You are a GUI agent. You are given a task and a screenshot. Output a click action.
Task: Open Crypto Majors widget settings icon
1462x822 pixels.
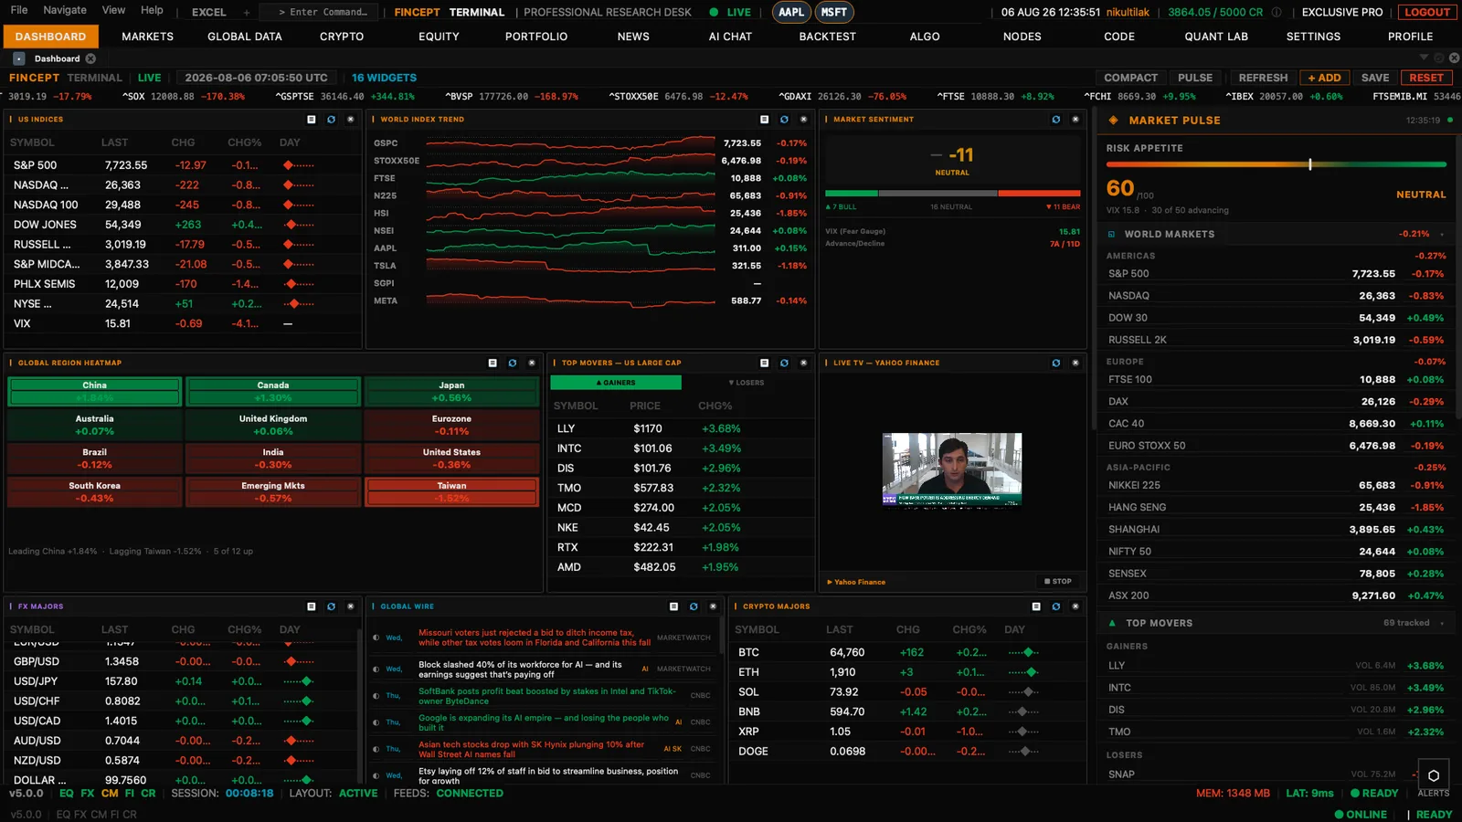click(x=1036, y=606)
